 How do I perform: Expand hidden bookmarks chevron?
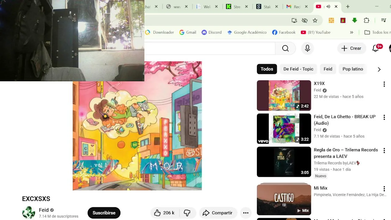pyautogui.click(x=352, y=32)
